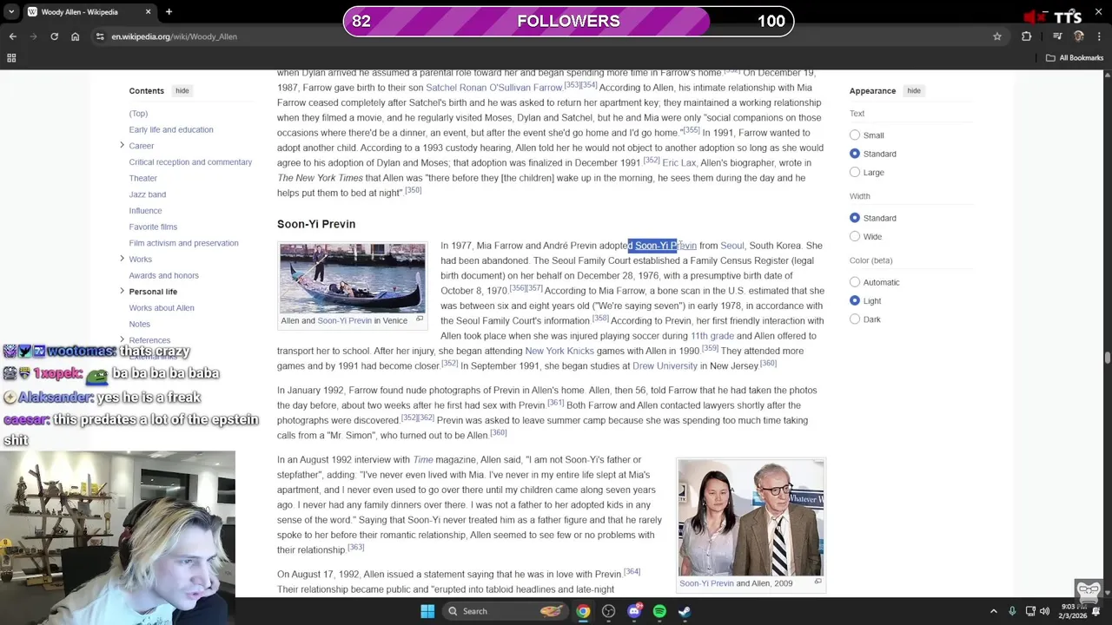This screenshot has height=625, width=1112.
Task: Open Steam from the taskbar
Action: (x=685, y=611)
